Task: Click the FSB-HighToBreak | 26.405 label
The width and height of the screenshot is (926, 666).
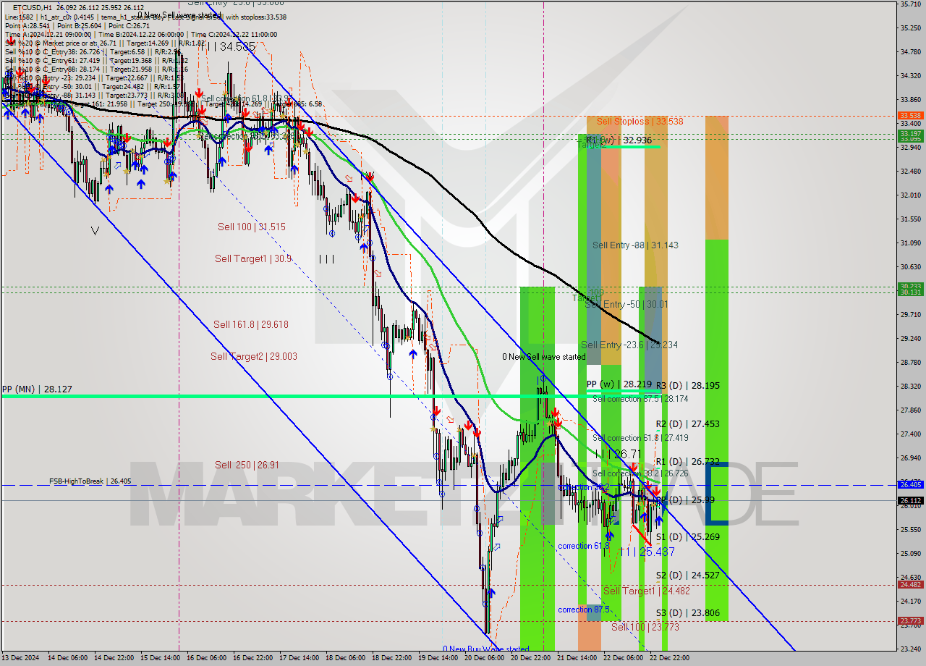Action: click(x=90, y=481)
